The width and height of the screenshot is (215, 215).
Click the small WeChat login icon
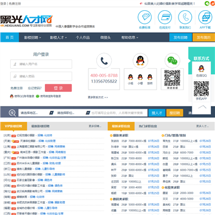38,96
